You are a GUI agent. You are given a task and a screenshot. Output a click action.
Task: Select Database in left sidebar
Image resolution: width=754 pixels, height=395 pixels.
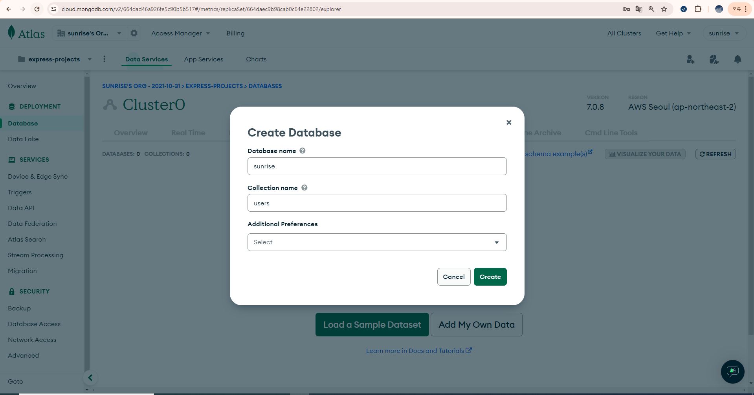tap(23, 123)
